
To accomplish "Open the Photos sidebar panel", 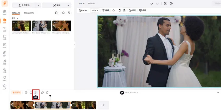I will 5,54.
